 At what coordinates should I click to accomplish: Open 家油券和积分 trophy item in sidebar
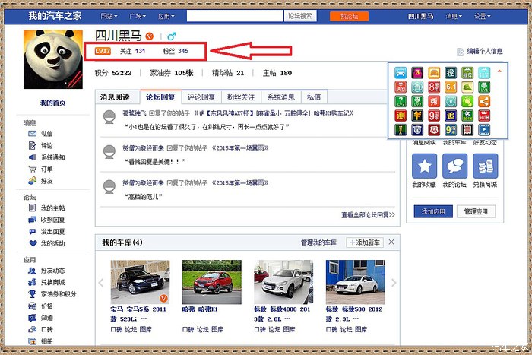point(57,293)
